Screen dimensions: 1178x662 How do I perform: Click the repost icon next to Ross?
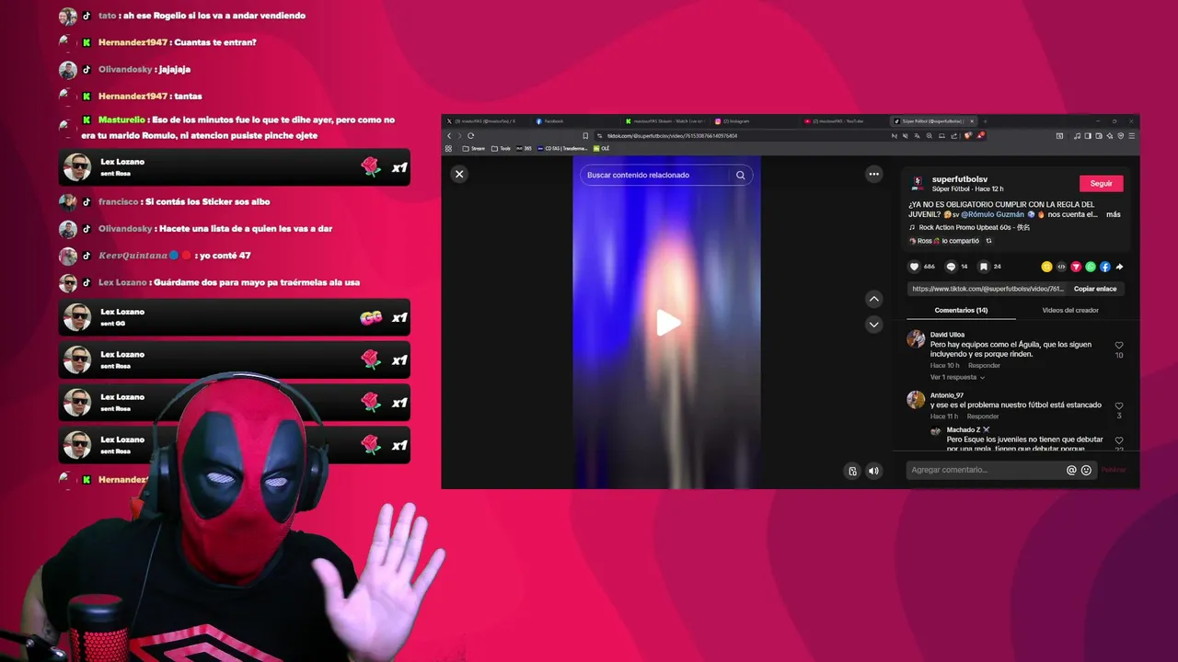pyautogui.click(x=989, y=241)
